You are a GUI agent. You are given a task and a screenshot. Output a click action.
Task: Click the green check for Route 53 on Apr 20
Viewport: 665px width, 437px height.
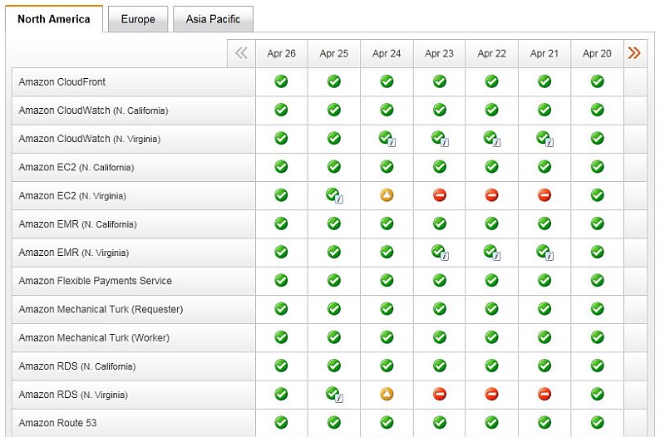[x=597, y=423]
